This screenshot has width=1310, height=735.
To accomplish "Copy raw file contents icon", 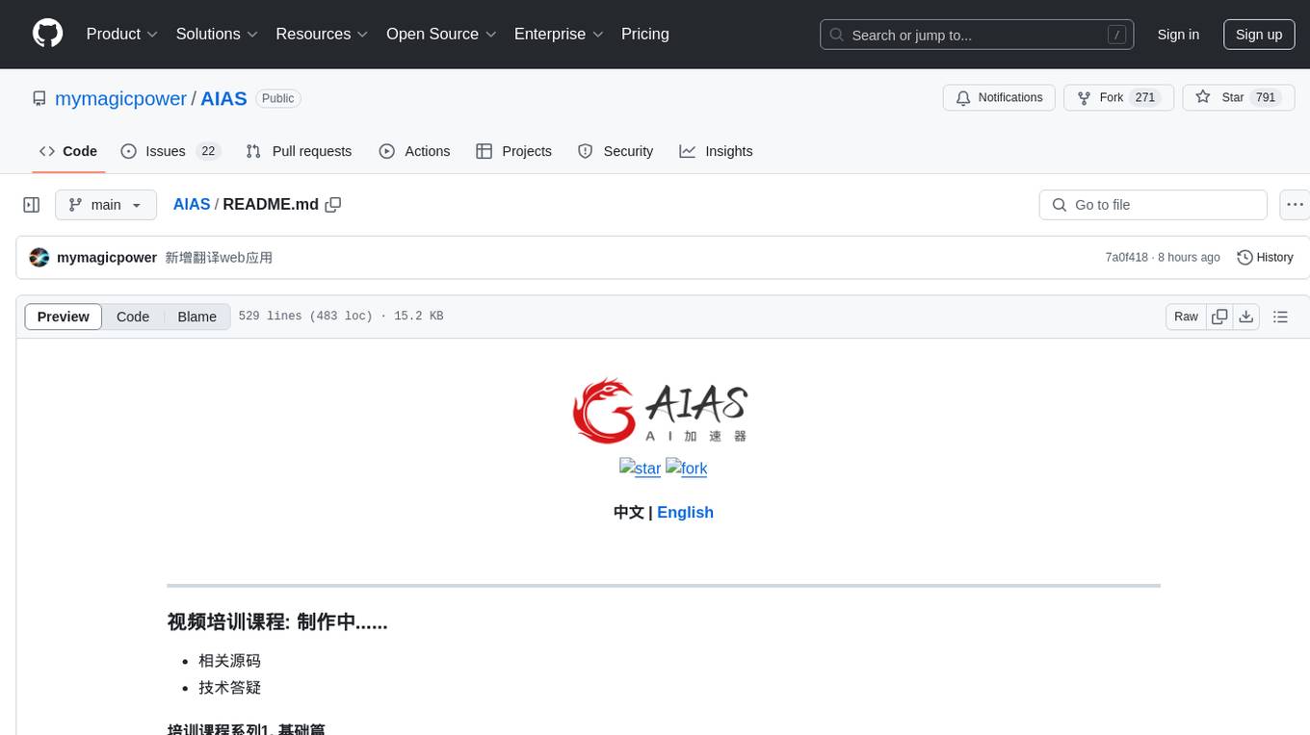I will [1219, 317].
